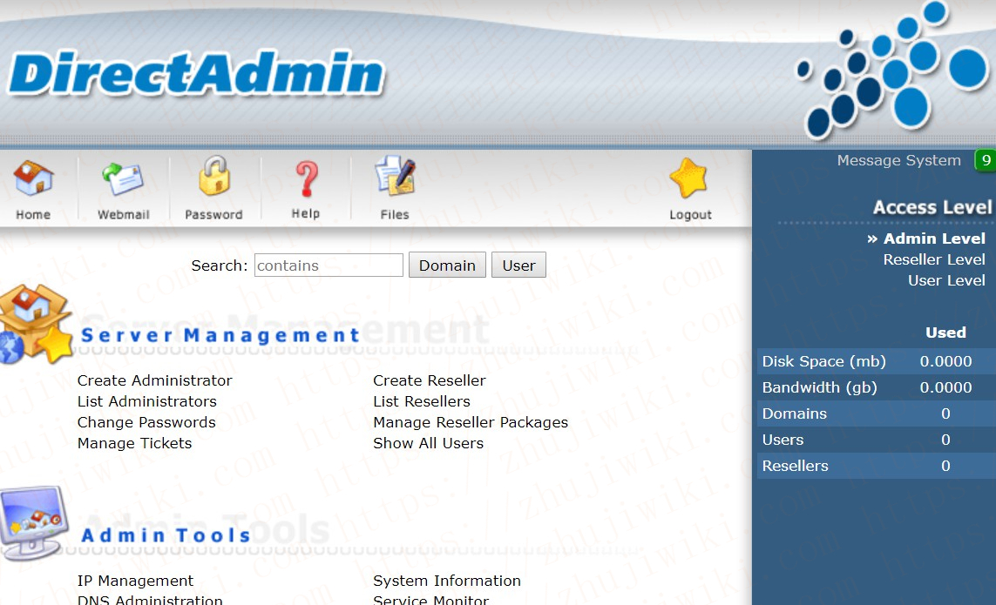
Task: Open the Files documents icon
Action: click(395, 176)
